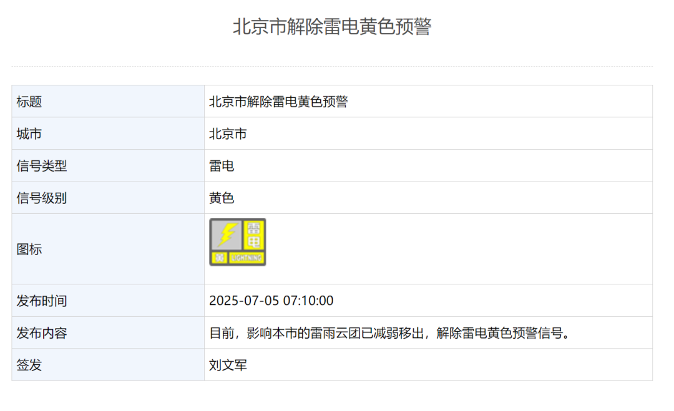Image resolution: width=674 pixels, height=411 pixels.
Task: Select the 标题 row label
Action: (29, 102)
